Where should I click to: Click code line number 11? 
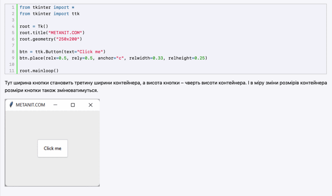point(12,71)
